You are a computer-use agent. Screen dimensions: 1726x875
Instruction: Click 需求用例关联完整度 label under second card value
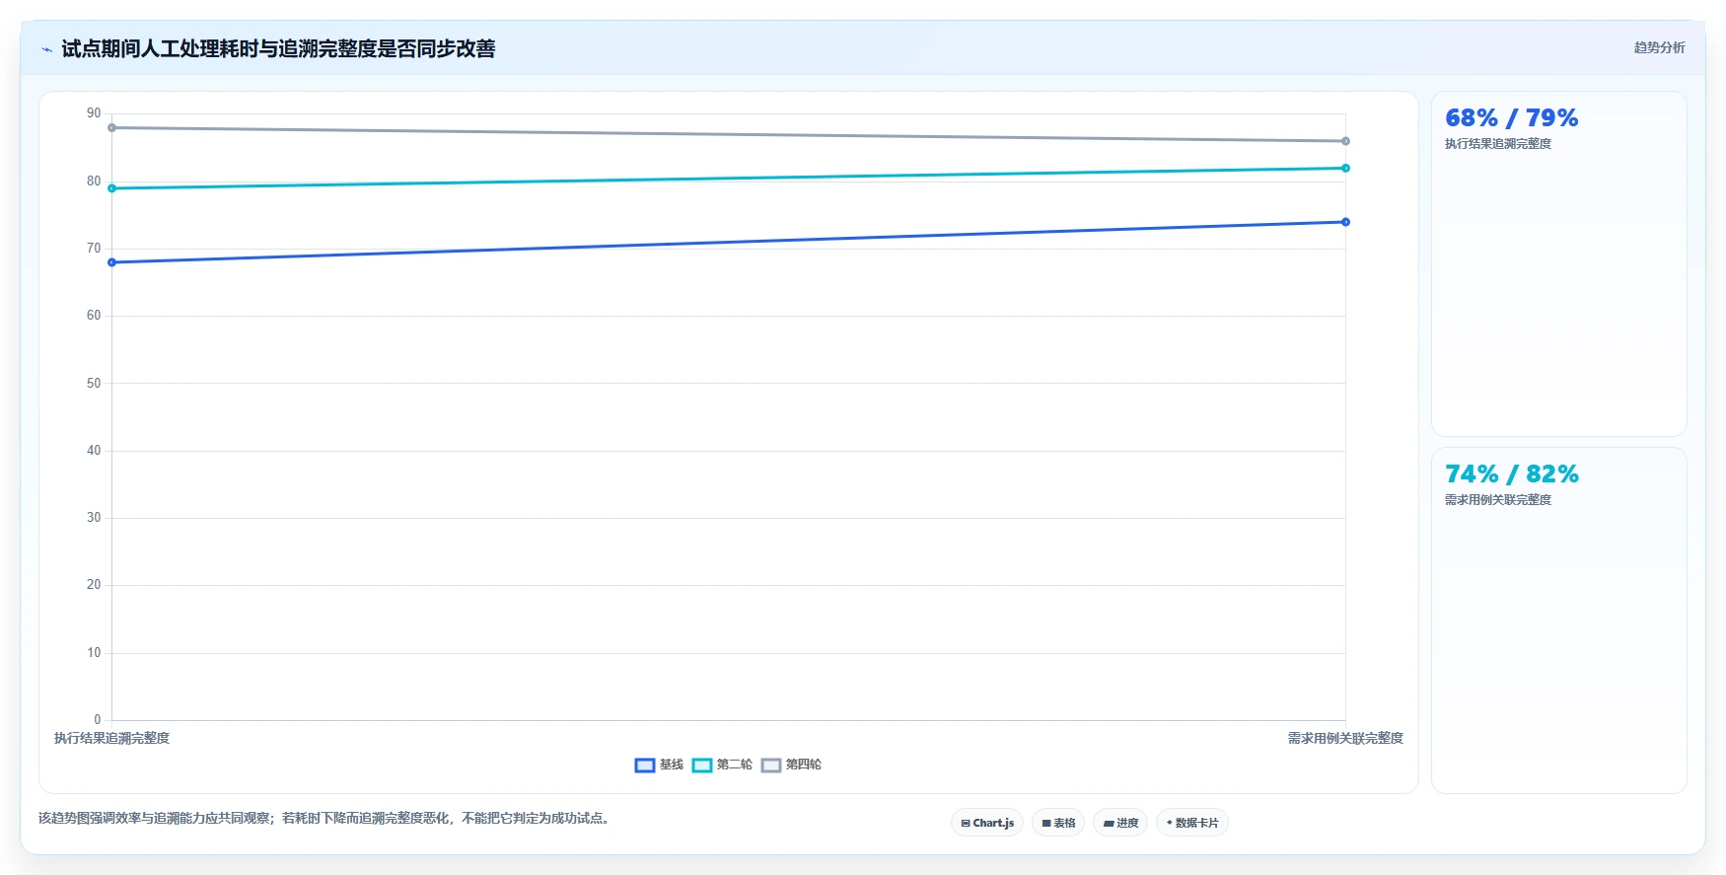(x=1498, y=500)
